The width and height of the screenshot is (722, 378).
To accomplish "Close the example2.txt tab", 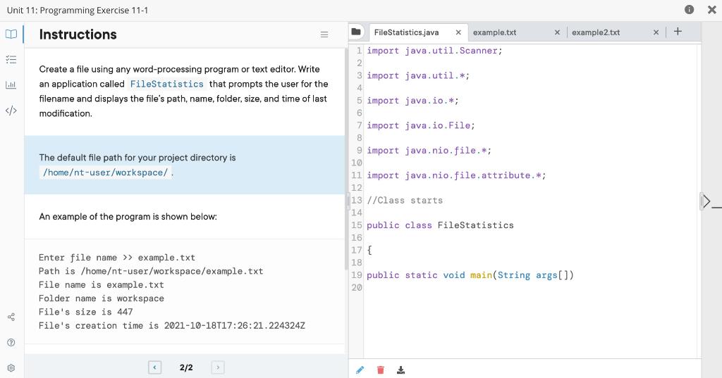I will click(656, 32).
